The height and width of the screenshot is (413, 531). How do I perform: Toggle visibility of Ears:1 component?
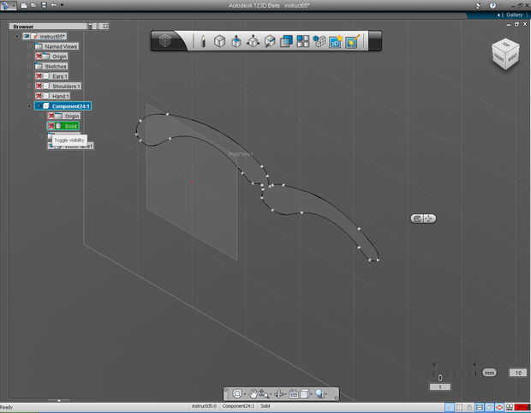click(39, 76)
